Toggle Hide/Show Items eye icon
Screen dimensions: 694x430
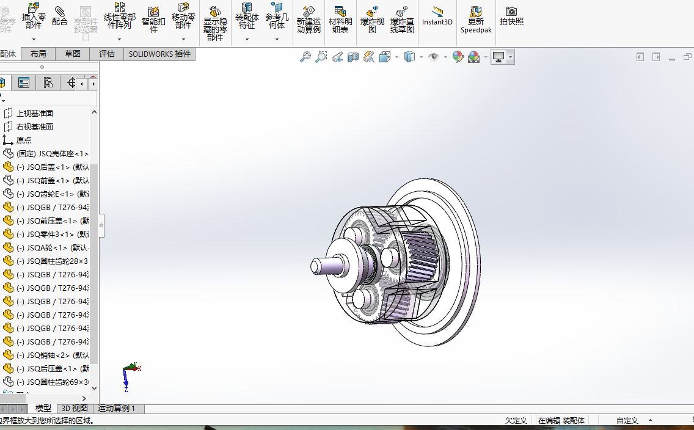434,57
